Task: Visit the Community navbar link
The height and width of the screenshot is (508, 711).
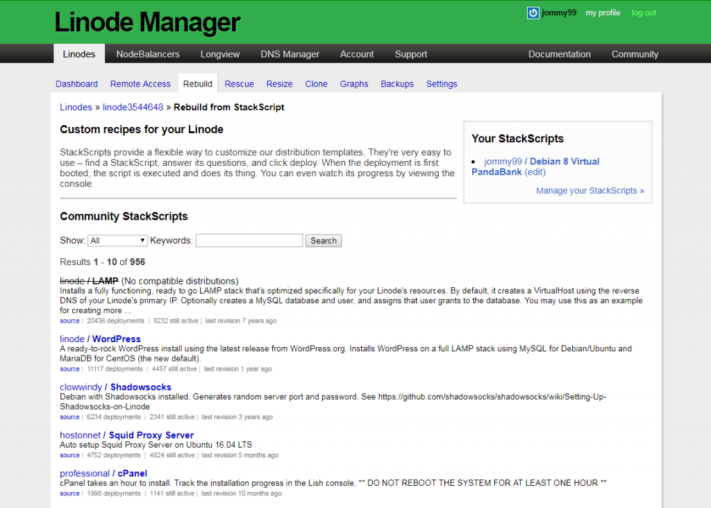Action: pyautogui.click(x=635, y=54)
